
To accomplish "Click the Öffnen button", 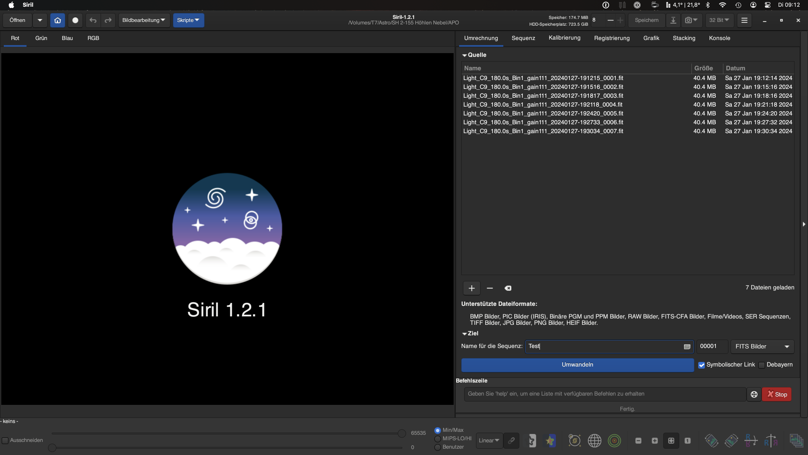I will pyautogui.click(x=18, y=20).
